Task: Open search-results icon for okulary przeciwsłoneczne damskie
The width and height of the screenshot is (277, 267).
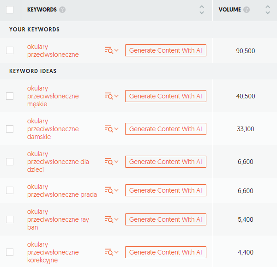Action: [109, 129]
